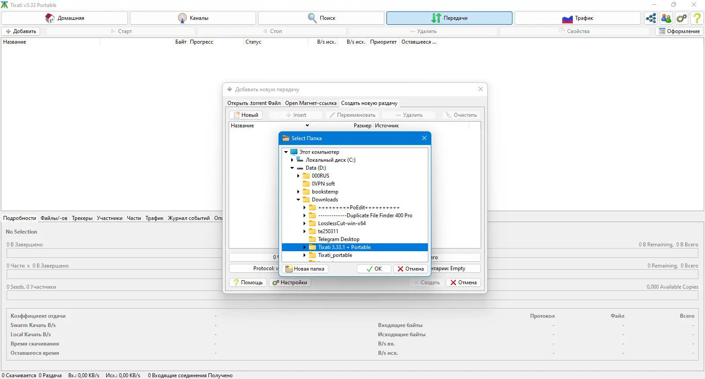This screenshot has height=379, width=705.
Task: Select the Локальный диск (C:) drive icon
Action: pos(300,160)
